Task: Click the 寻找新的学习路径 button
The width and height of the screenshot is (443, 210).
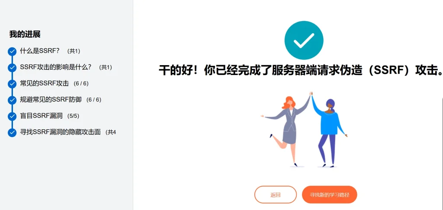Action: tap(329, 194)
